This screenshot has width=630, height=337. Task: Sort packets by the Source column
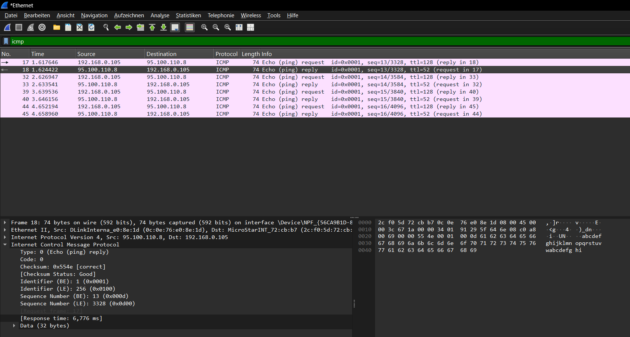(111, 54)
